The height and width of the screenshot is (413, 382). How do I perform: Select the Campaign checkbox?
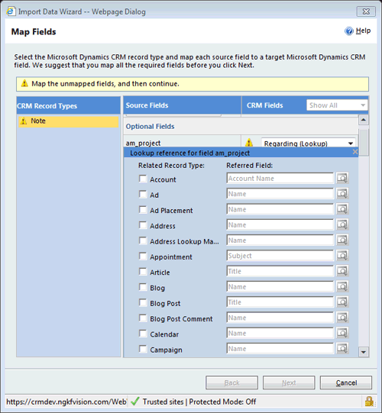coord(143,350)
